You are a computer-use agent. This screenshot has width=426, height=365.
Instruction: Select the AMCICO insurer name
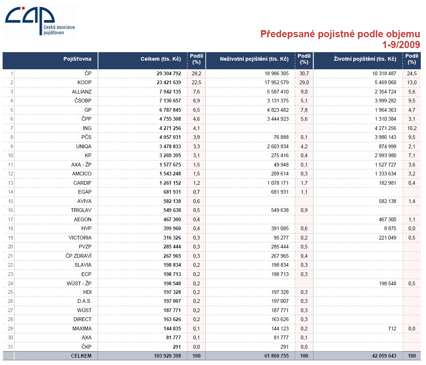tap(82, 174)
